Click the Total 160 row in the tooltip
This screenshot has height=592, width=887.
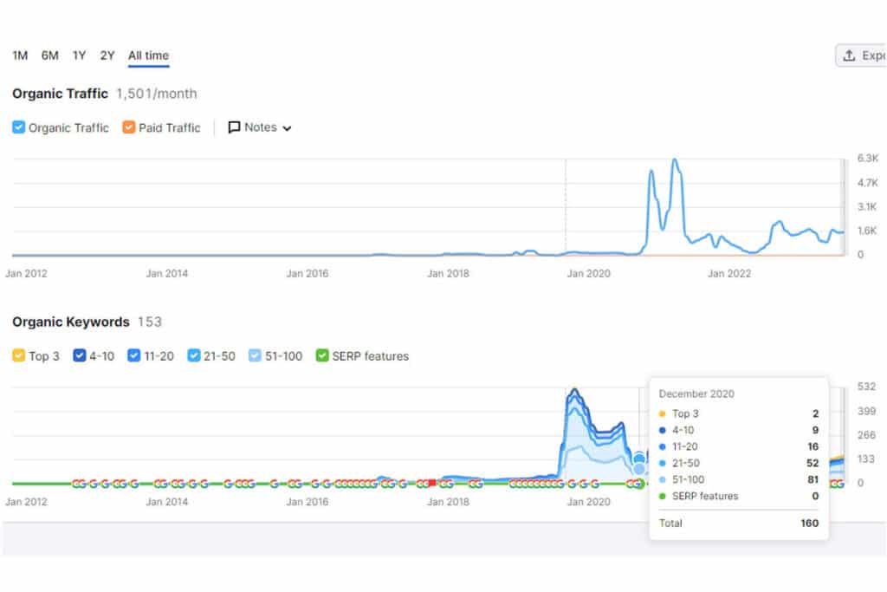739,524
